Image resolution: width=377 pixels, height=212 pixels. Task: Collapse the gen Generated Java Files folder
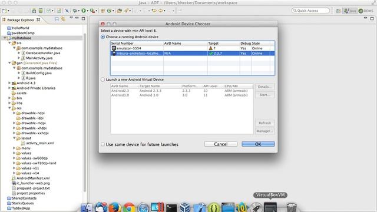point(9,63)
